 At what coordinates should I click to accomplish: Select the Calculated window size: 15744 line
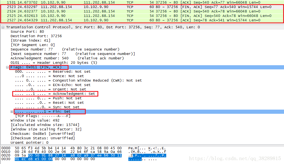coord(45,125)
